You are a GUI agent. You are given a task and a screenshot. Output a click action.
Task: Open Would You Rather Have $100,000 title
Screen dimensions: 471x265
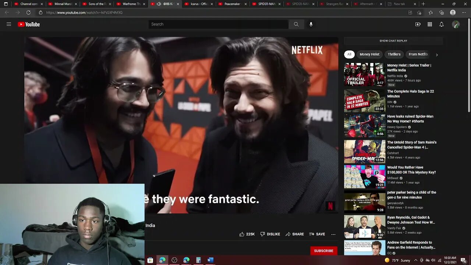(x=411, y=170)
